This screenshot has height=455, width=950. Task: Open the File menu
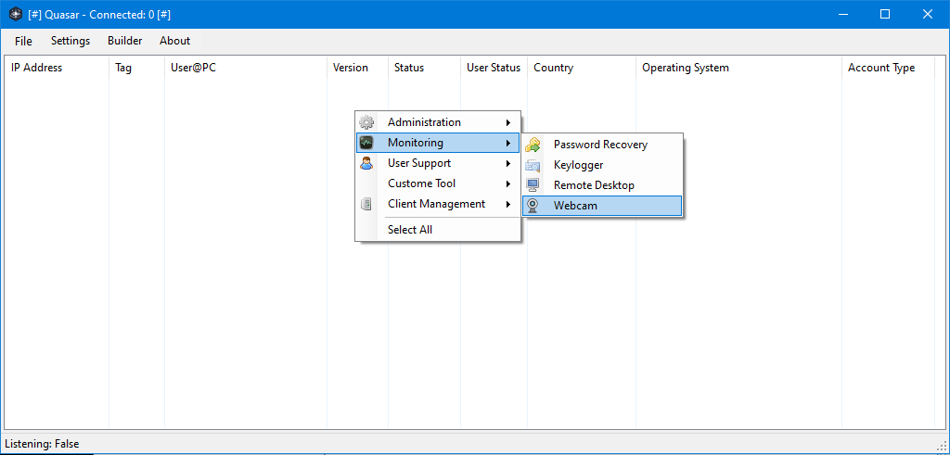(23, 41)
